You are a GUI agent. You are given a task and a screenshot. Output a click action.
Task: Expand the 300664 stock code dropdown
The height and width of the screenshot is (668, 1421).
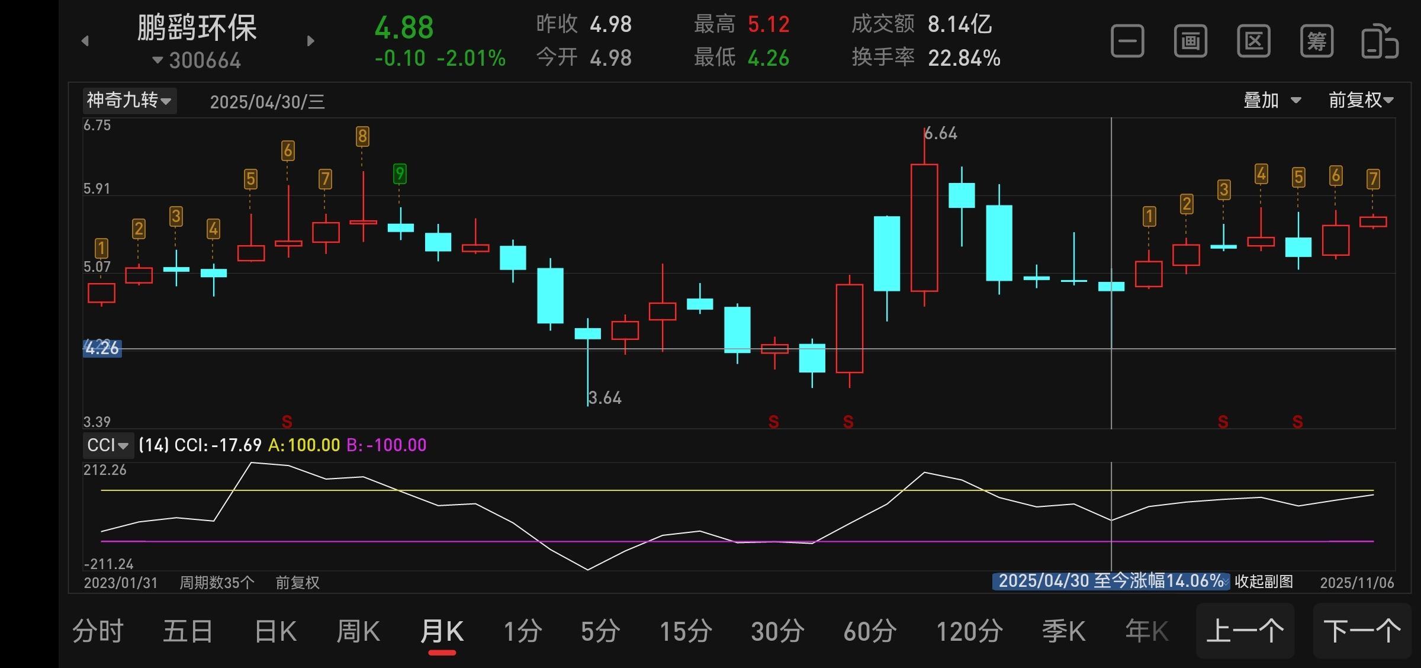point(197,60)
